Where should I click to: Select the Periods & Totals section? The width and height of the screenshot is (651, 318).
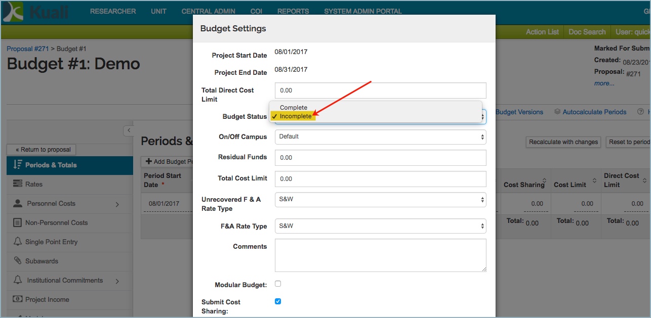pos(70,165)
